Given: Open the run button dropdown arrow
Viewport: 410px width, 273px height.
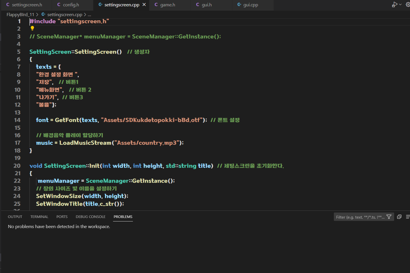Looking at the screenshot, I should tap(400, 5).
